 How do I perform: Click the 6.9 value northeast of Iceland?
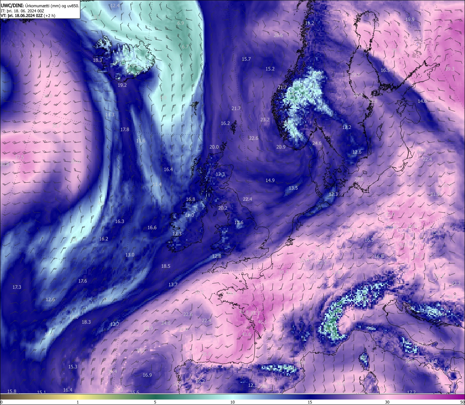click(181, 23)
